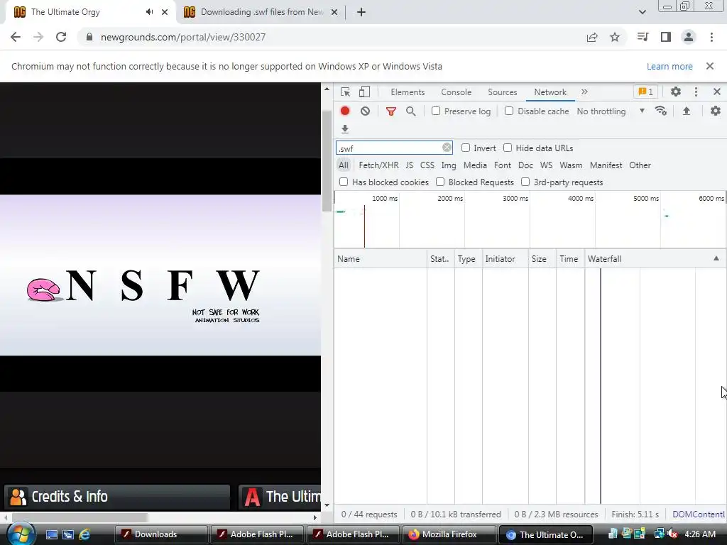The height and width of the screenshot is (545, 727).
Task: Click the browser forward arrow
Action: 38,37
